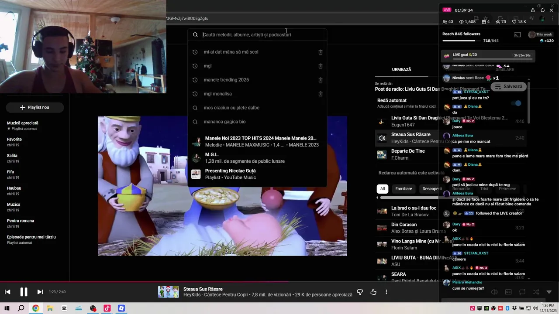This screenshot has width=559, height=314.
Task: Click new followers icon showing 73
Action: (x=498, y=22)
